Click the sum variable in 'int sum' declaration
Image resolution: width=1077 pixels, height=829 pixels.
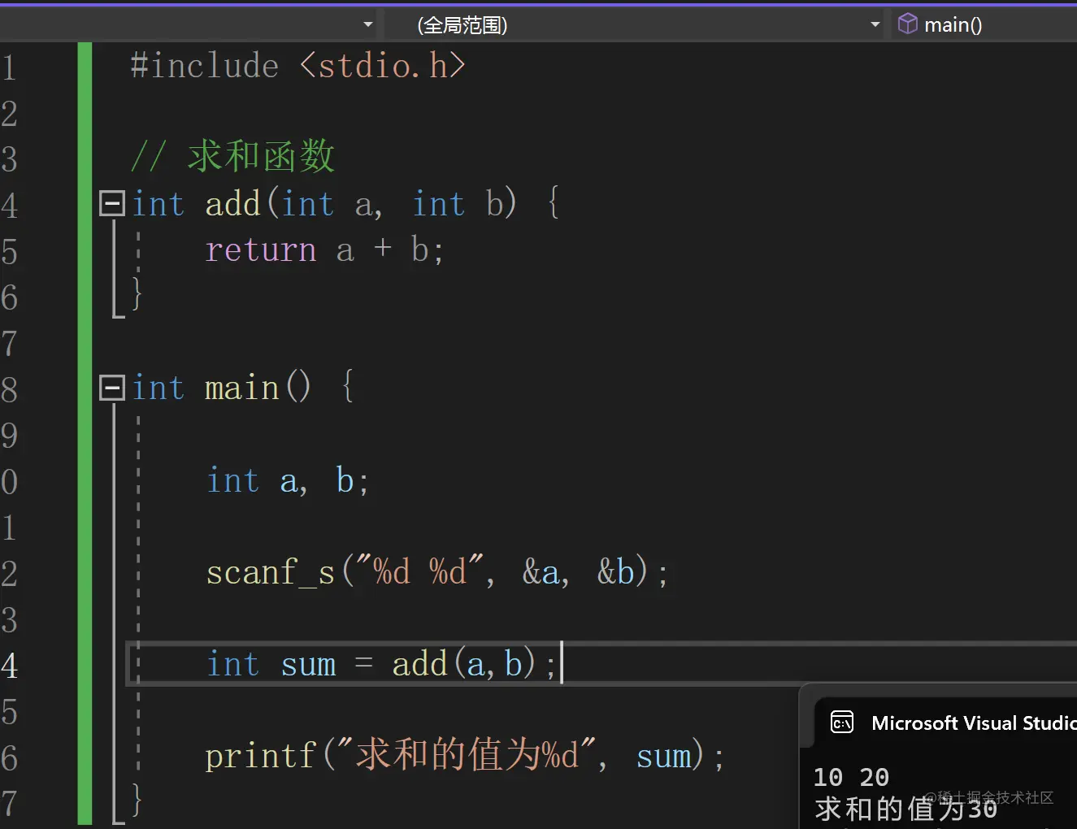point(308,665)
